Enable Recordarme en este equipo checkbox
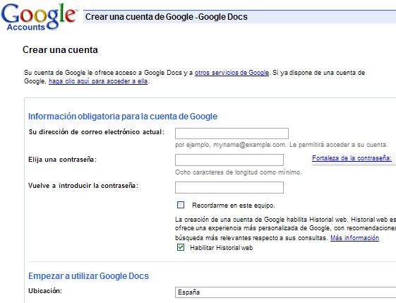The image size is (396, 303). point(181,205)
